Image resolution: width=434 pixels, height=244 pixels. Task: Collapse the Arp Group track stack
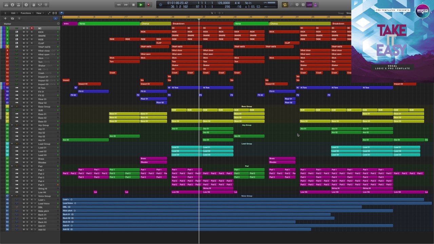12,125
